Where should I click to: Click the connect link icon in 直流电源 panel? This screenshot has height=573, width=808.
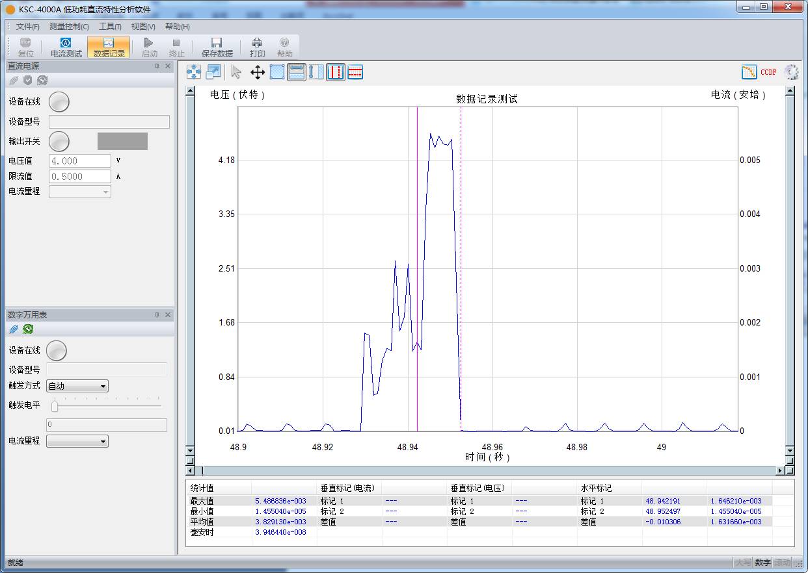(14, 81)
